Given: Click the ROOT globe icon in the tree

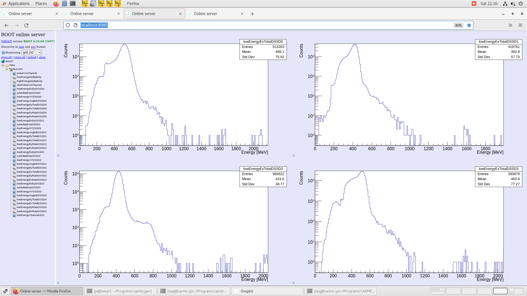Looking at the screenshot, I should (x=3, y=61).
